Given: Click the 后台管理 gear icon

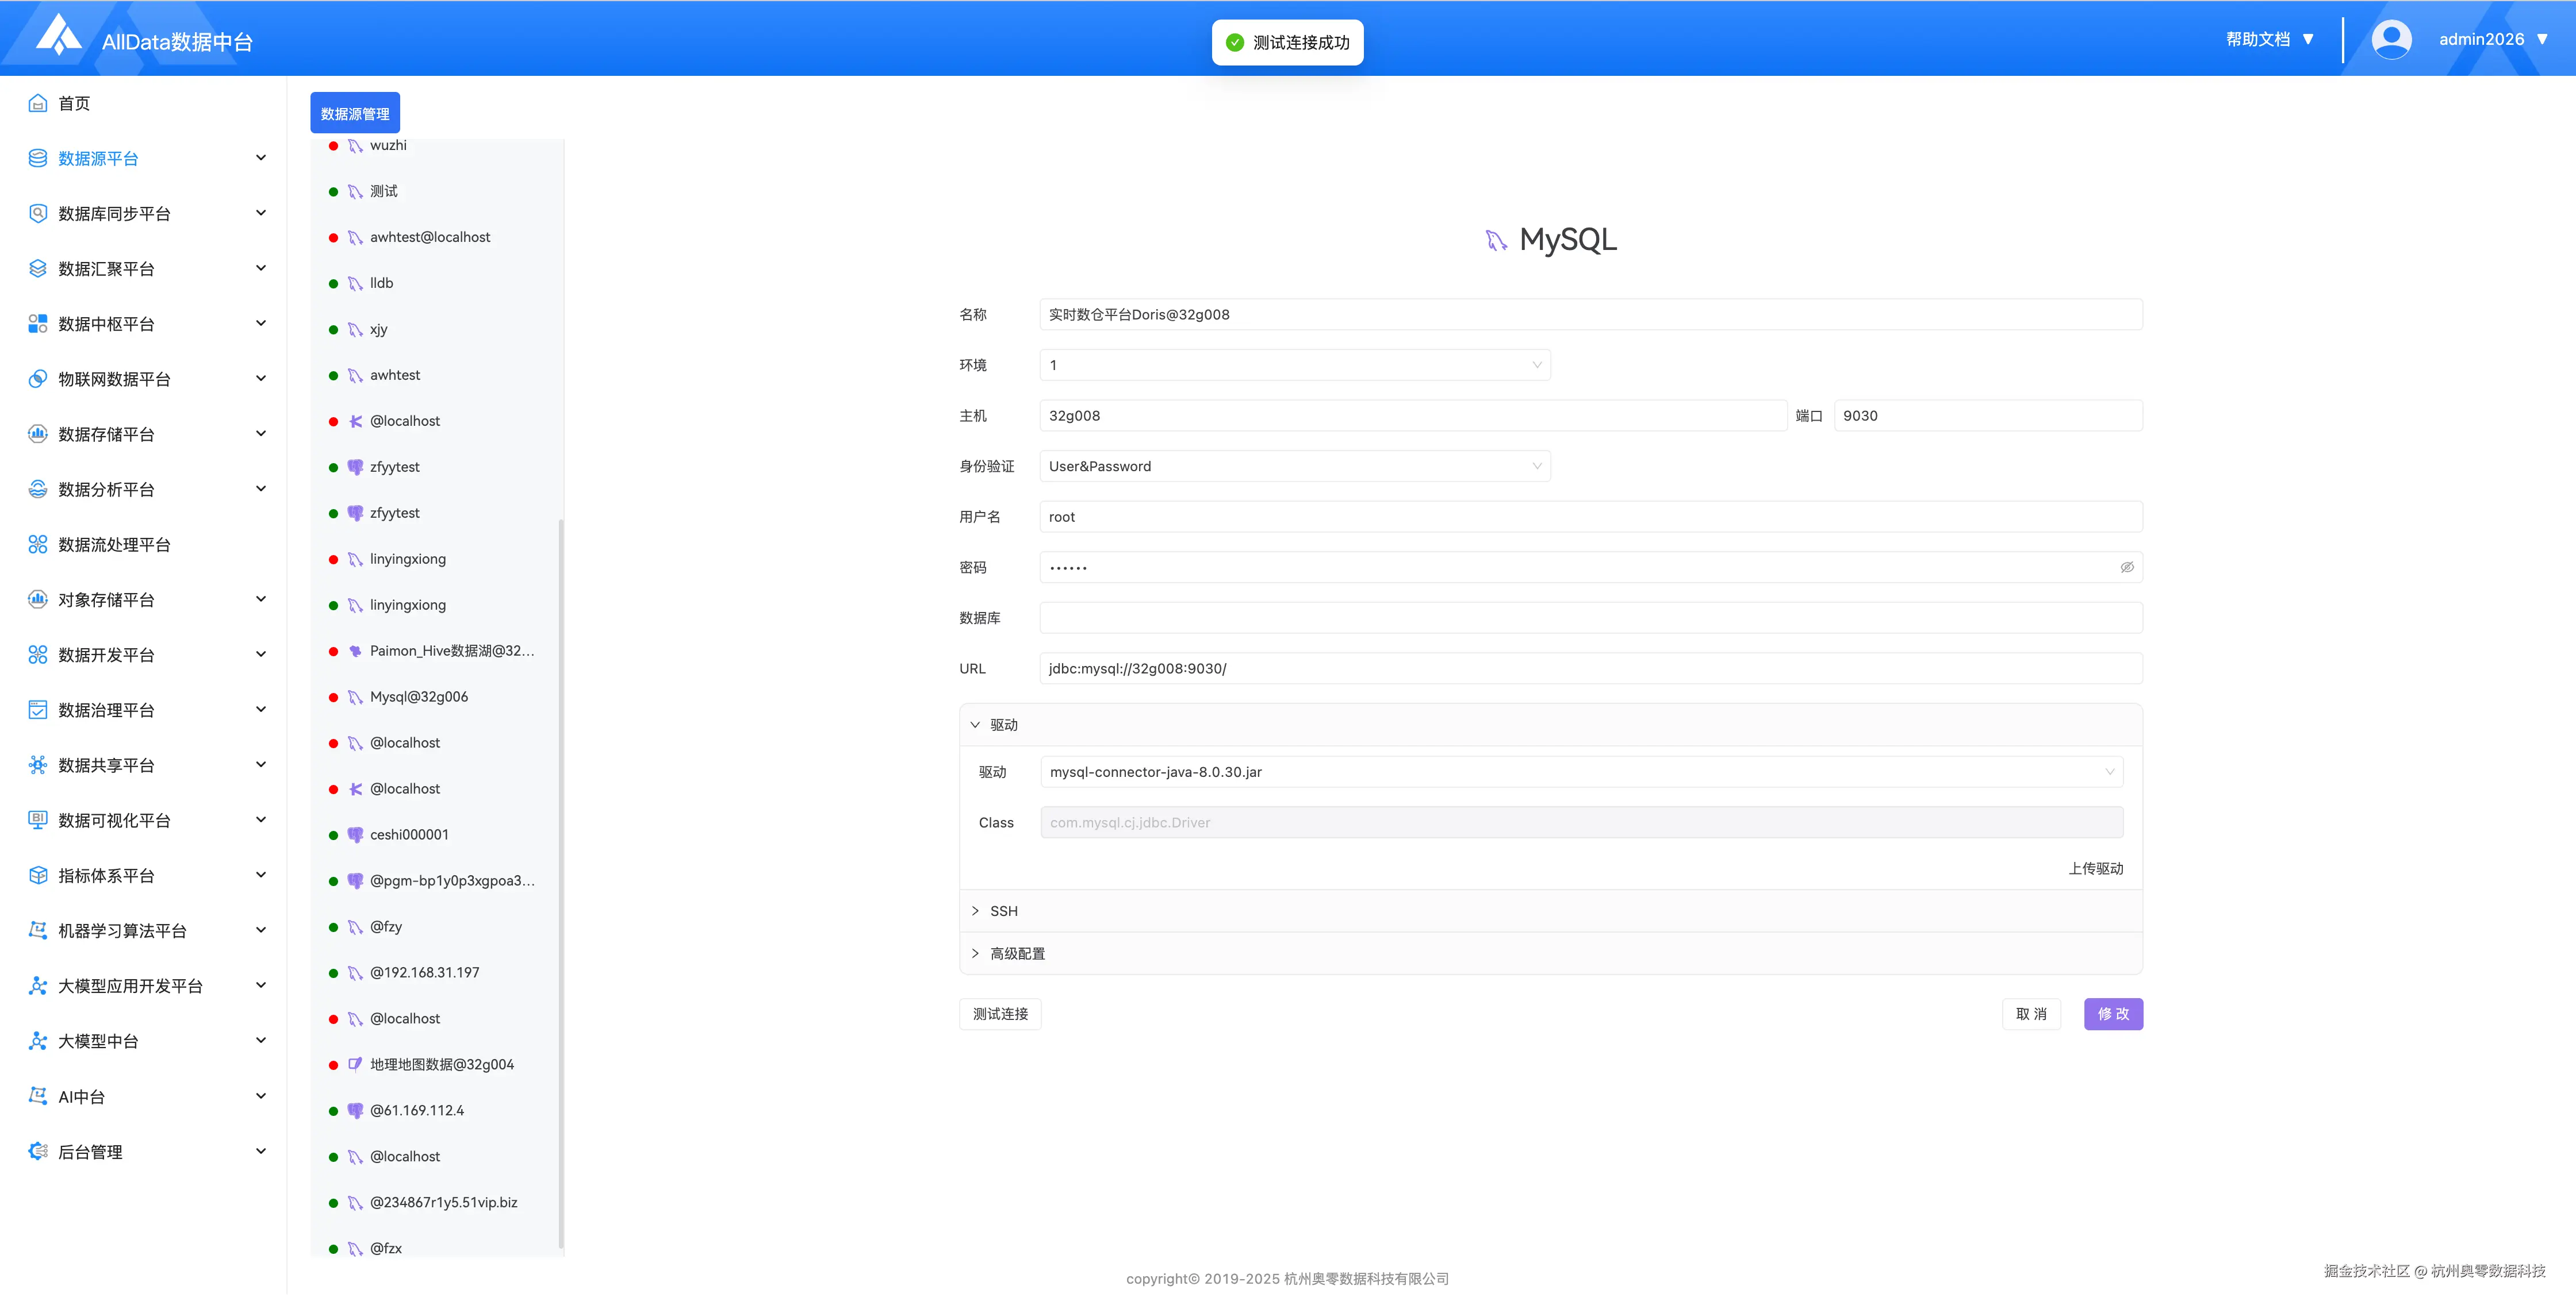Looking at the screenshot, I should tap(38, 1151).
